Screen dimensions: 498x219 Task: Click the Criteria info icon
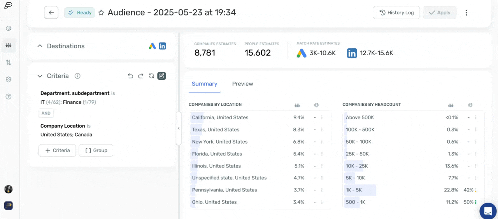click(x=77, y=76)
